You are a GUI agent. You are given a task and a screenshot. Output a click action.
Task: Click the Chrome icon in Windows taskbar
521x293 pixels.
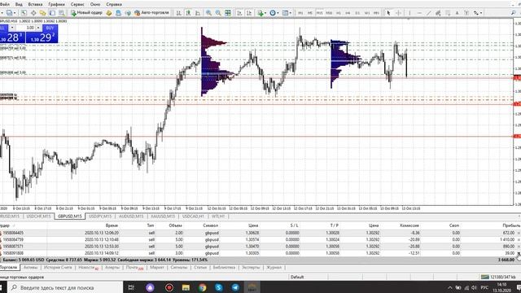coord(203,287)
